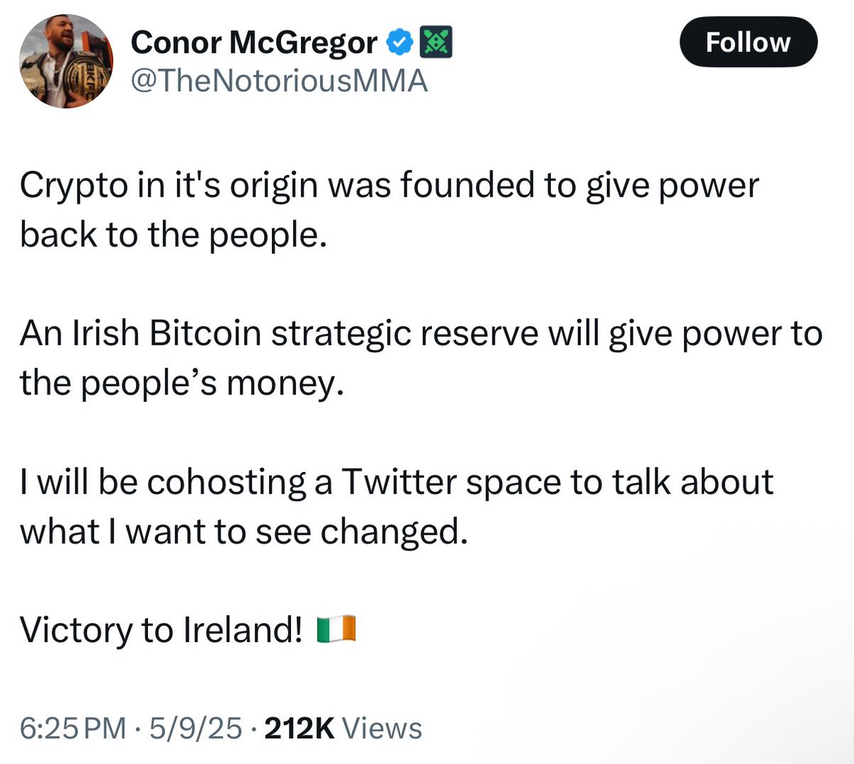Click the 6:25 PM timestamp

coord(73,728)
